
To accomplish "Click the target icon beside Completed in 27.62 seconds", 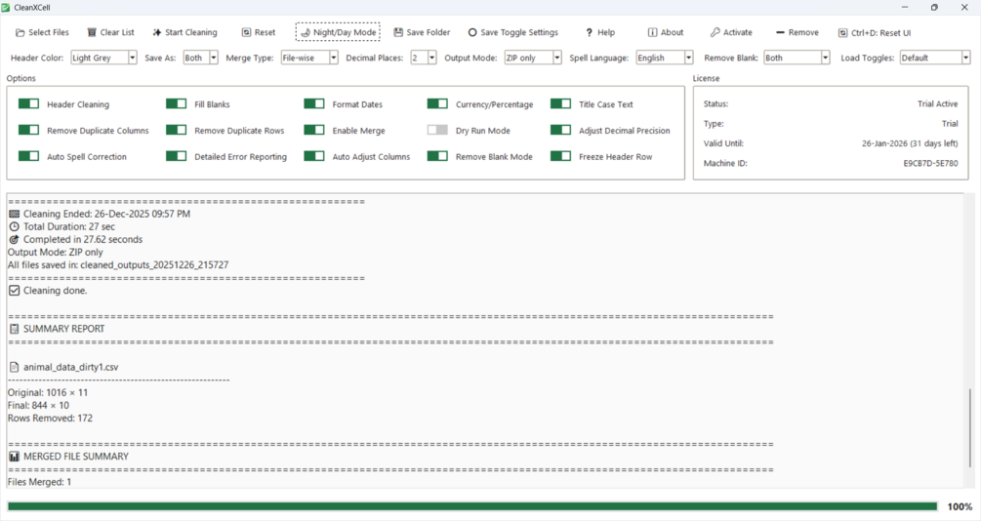I will pos(14,240).
